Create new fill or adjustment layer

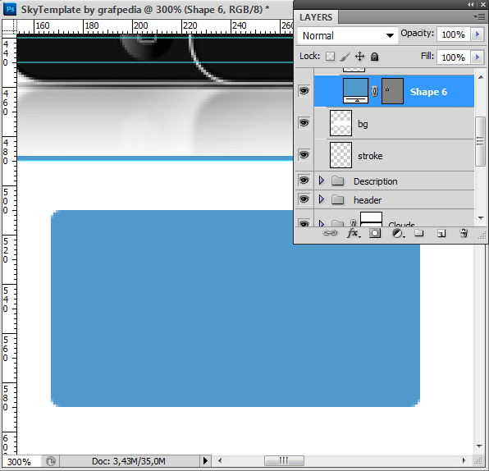pos(398,233)
